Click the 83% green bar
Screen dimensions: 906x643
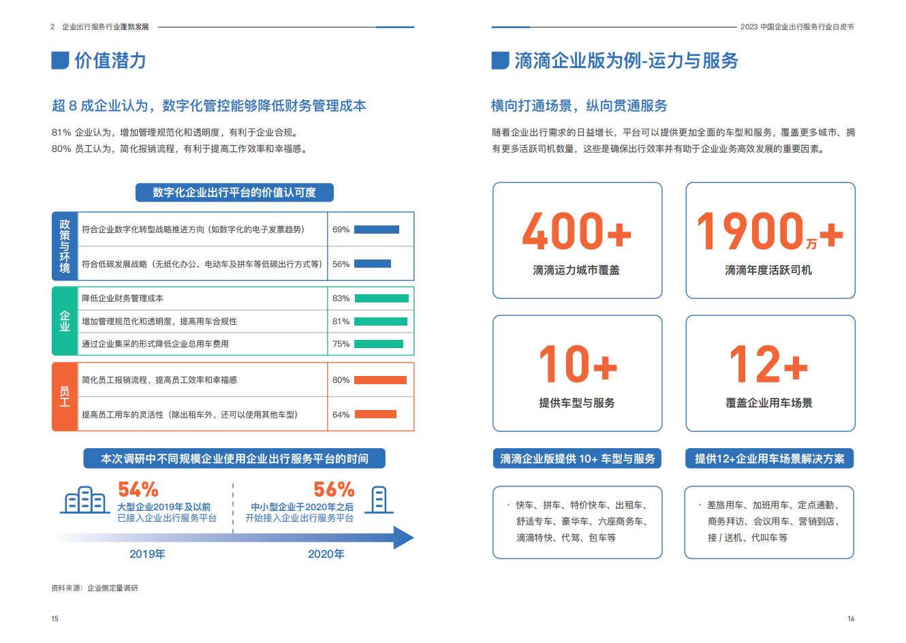(381, 298)
